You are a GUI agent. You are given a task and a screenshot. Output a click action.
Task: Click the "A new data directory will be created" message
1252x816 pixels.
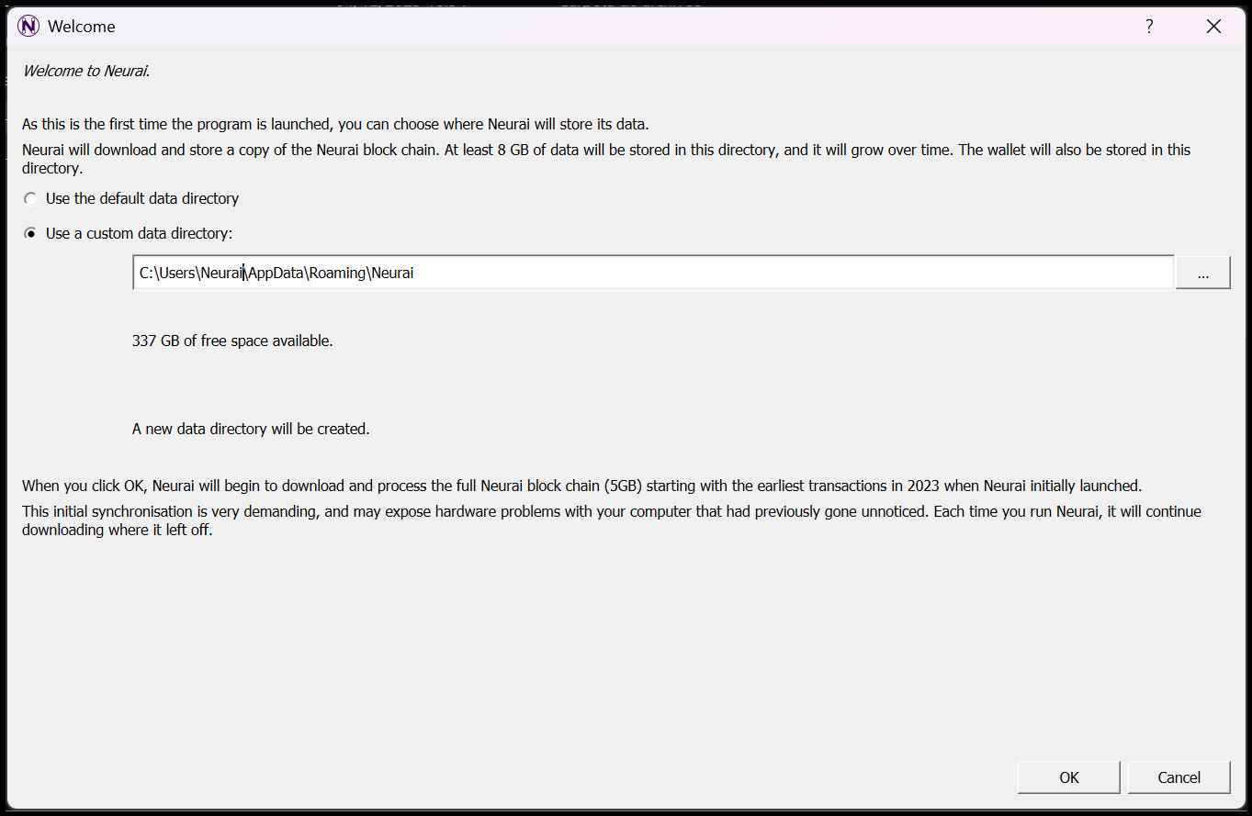pyautogui.click(x=251, y=429)
